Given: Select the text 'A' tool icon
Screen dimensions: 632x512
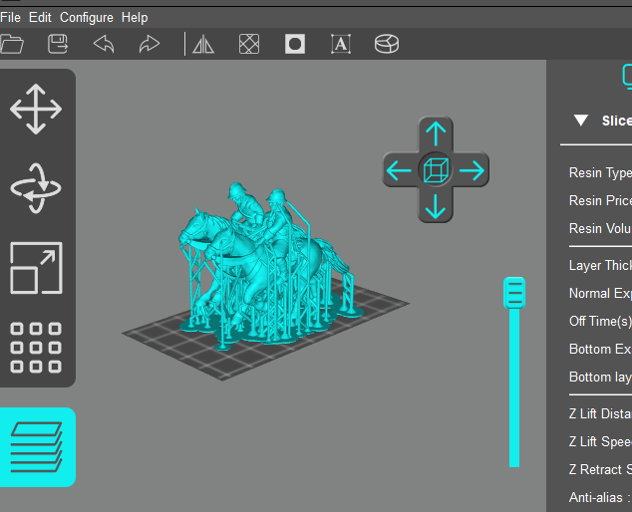Looking at the screenshot, I should point(341,44).
